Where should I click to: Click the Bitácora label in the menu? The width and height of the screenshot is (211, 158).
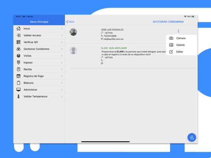click(x=28, y=83)
